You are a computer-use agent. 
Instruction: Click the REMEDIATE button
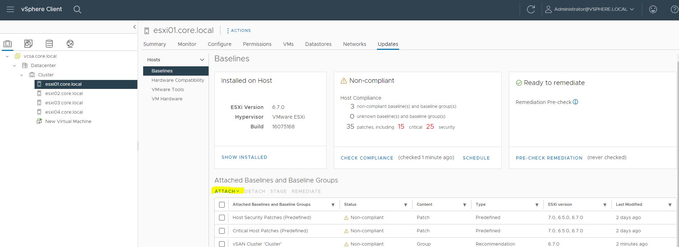pos(306,191)
